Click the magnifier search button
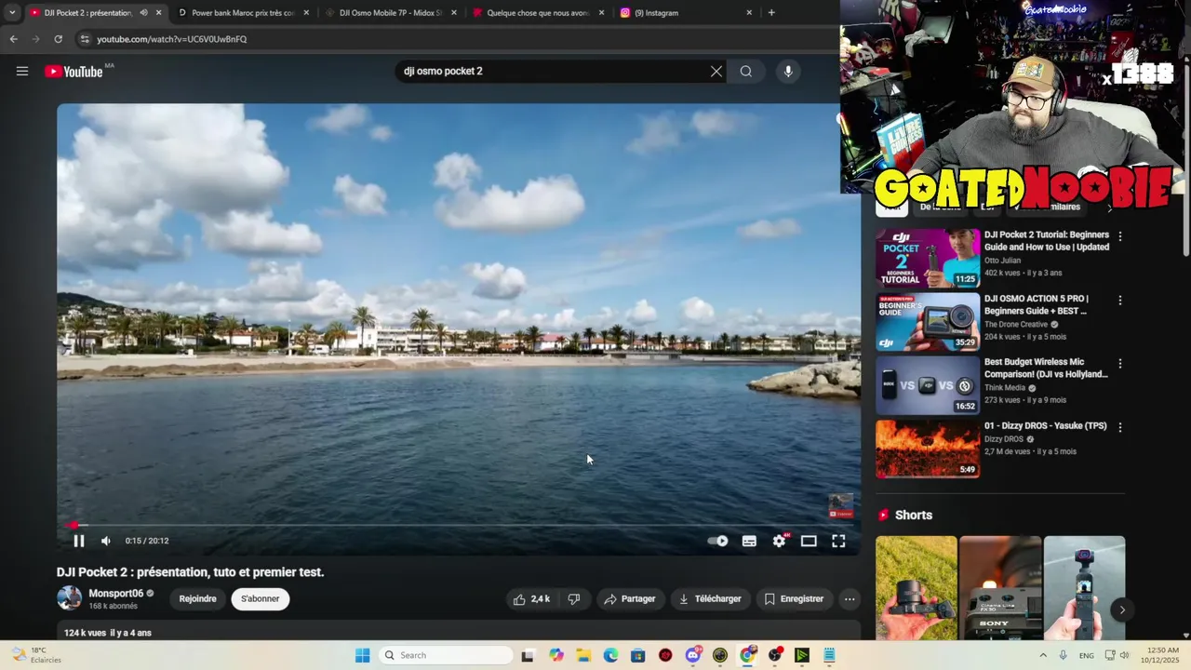 746,72
